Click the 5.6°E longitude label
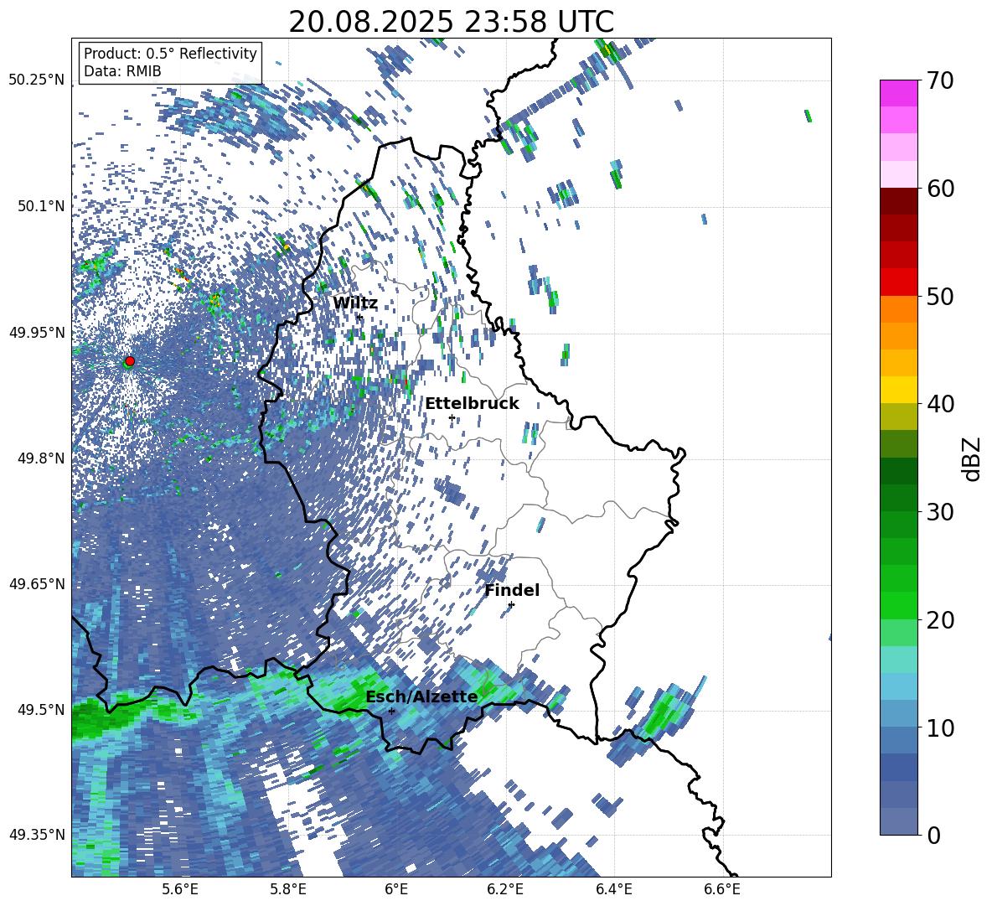This screenshot has width=992, height=906. coord(180,889)
